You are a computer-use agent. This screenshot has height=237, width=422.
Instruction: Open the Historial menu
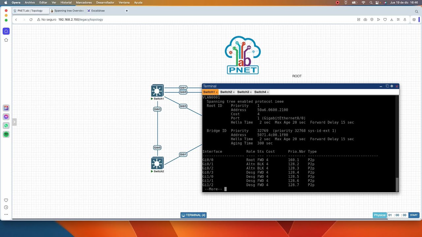click(66, 2)
